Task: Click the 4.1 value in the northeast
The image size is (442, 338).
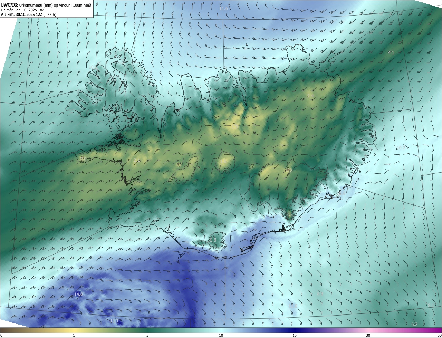Action: [x=391, y=53]
